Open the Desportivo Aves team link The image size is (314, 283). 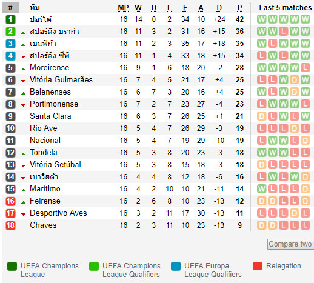pos(58,213)
